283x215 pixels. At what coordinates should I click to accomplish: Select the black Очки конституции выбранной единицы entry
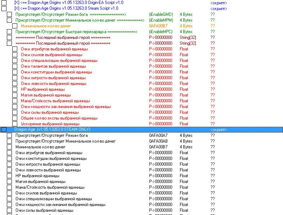click(x=51, y=158)
